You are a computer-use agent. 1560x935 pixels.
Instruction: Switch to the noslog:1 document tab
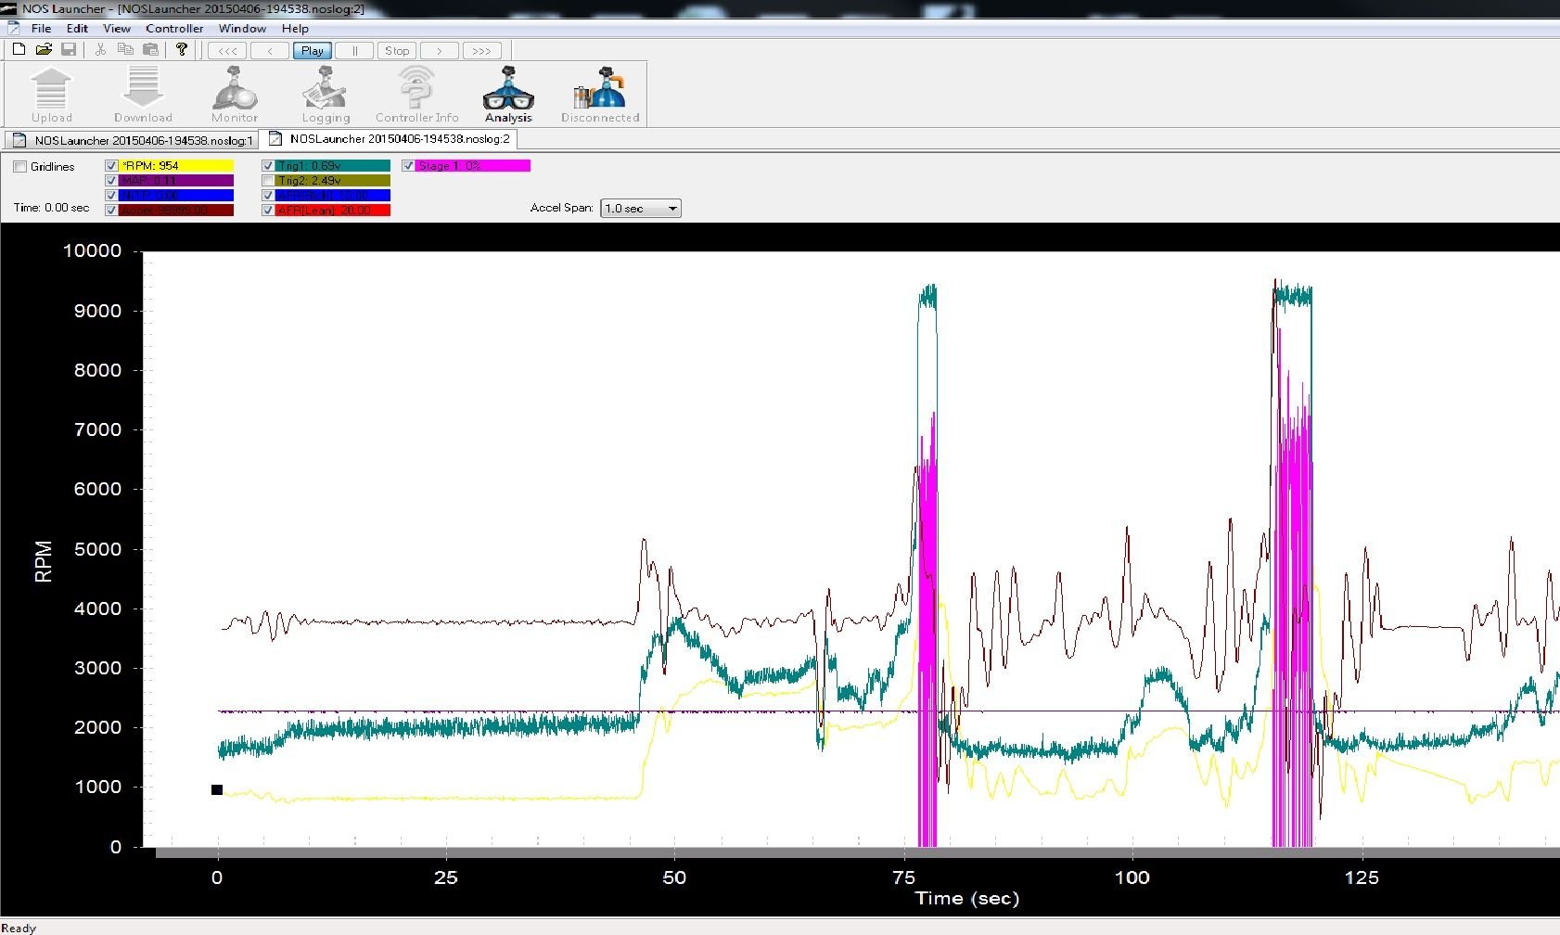pyautogui.click(x=133, y=141)
